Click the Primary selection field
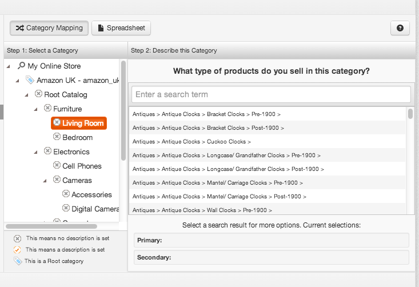The height and width of the screenshot is (287, 419). [x=271, y=240]
